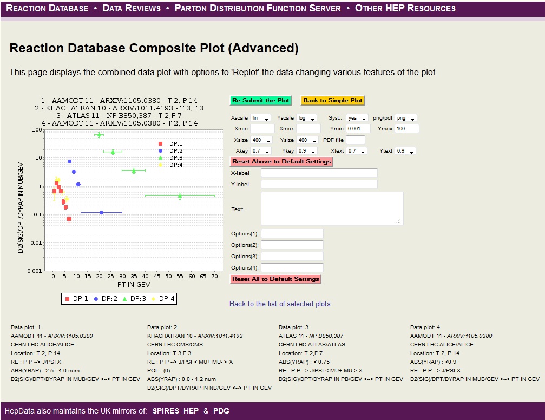The image size is (545, 420).
Task: Open the Xscale dropdown
Action: click(x=260, y=118)
